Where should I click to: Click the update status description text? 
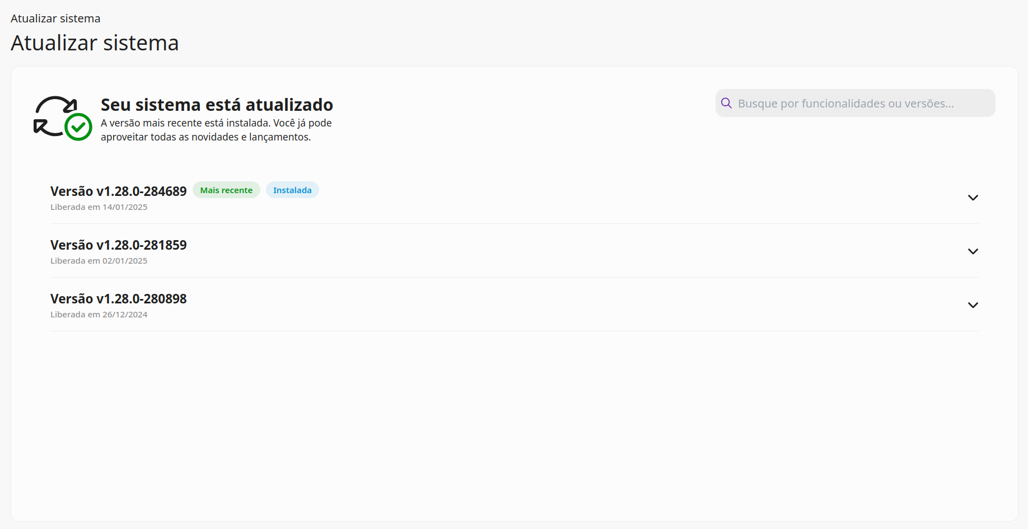point(216,129)
